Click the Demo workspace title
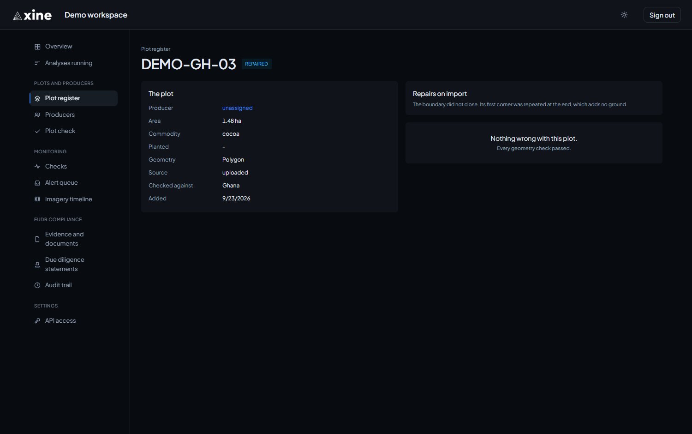This screenshot has width=692, height=434. coord(96,15)
